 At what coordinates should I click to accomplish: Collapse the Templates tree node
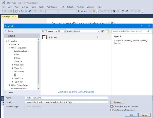(x=6, y=41)
